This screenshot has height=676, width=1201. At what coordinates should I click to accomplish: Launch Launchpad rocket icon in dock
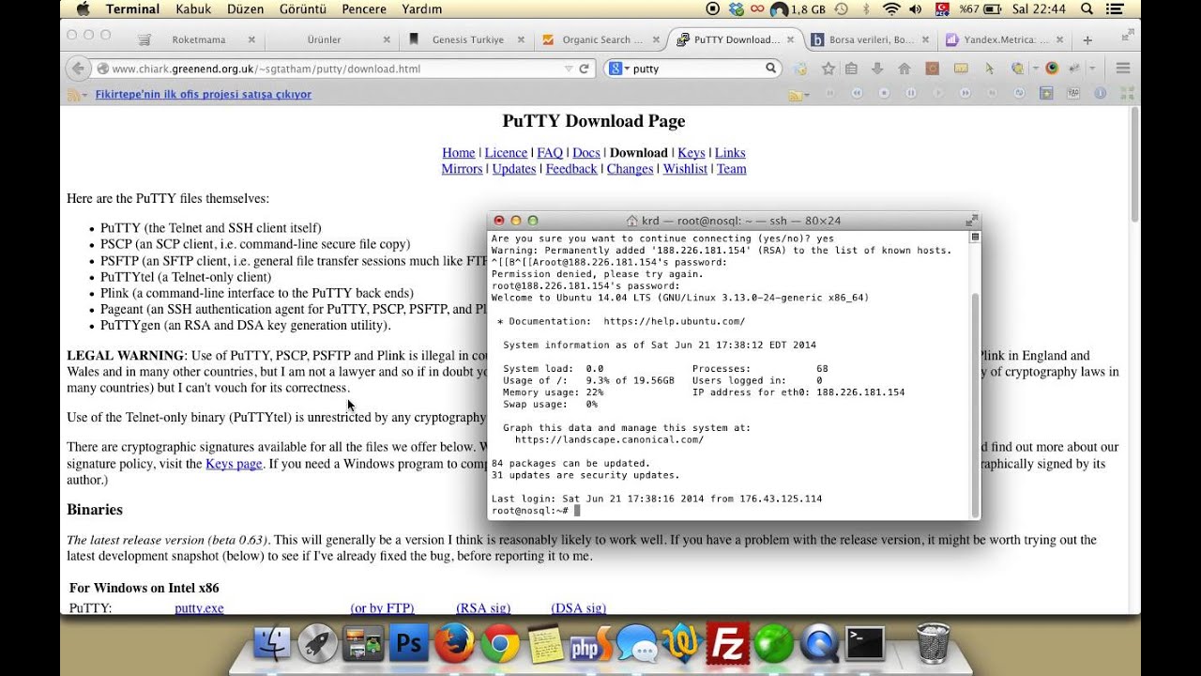click(318, 644)
